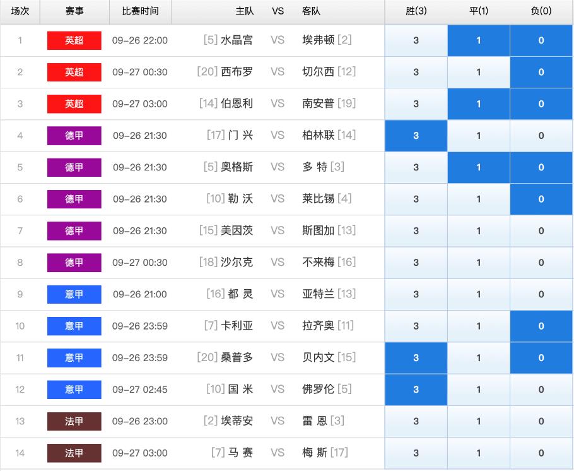The width and height of the screenshot is (574, 471).
Task: Click the brown 法甲 tag in row 13
Action: click(x=74, y=421)
